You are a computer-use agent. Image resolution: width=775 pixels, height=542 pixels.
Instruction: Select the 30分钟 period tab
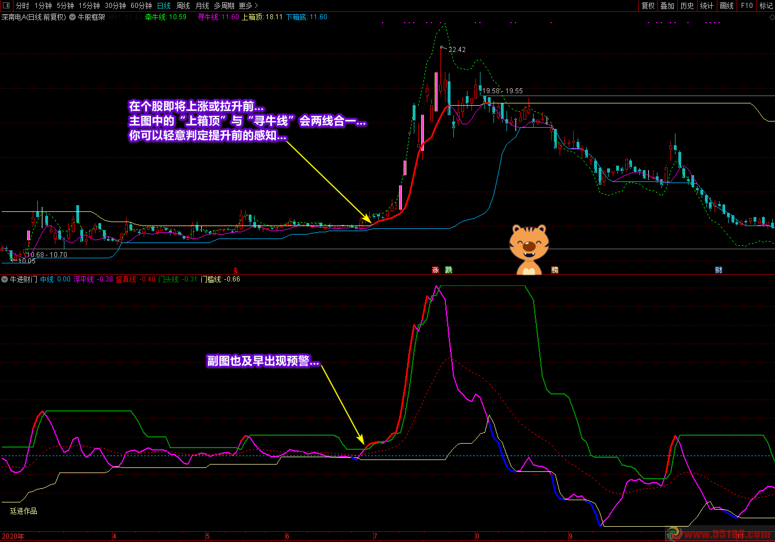point(115,6)
